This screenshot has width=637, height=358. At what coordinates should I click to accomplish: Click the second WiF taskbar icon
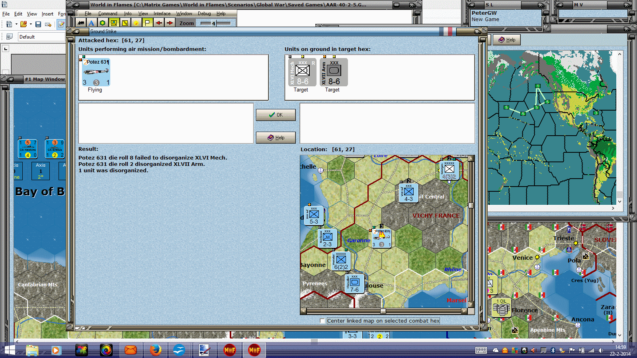[x=254, y=350]
